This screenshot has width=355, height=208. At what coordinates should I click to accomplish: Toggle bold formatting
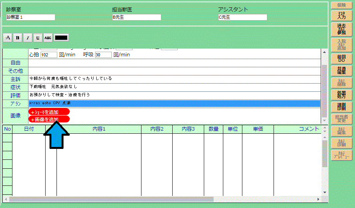(x=18, y=38)
